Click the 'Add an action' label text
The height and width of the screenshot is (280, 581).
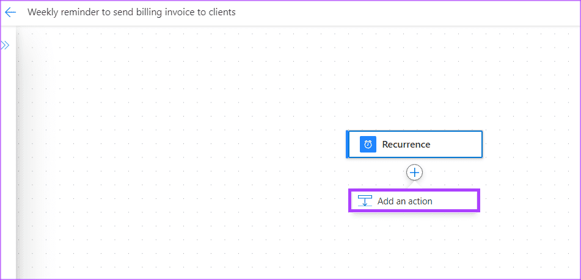(x=404, y=201)
